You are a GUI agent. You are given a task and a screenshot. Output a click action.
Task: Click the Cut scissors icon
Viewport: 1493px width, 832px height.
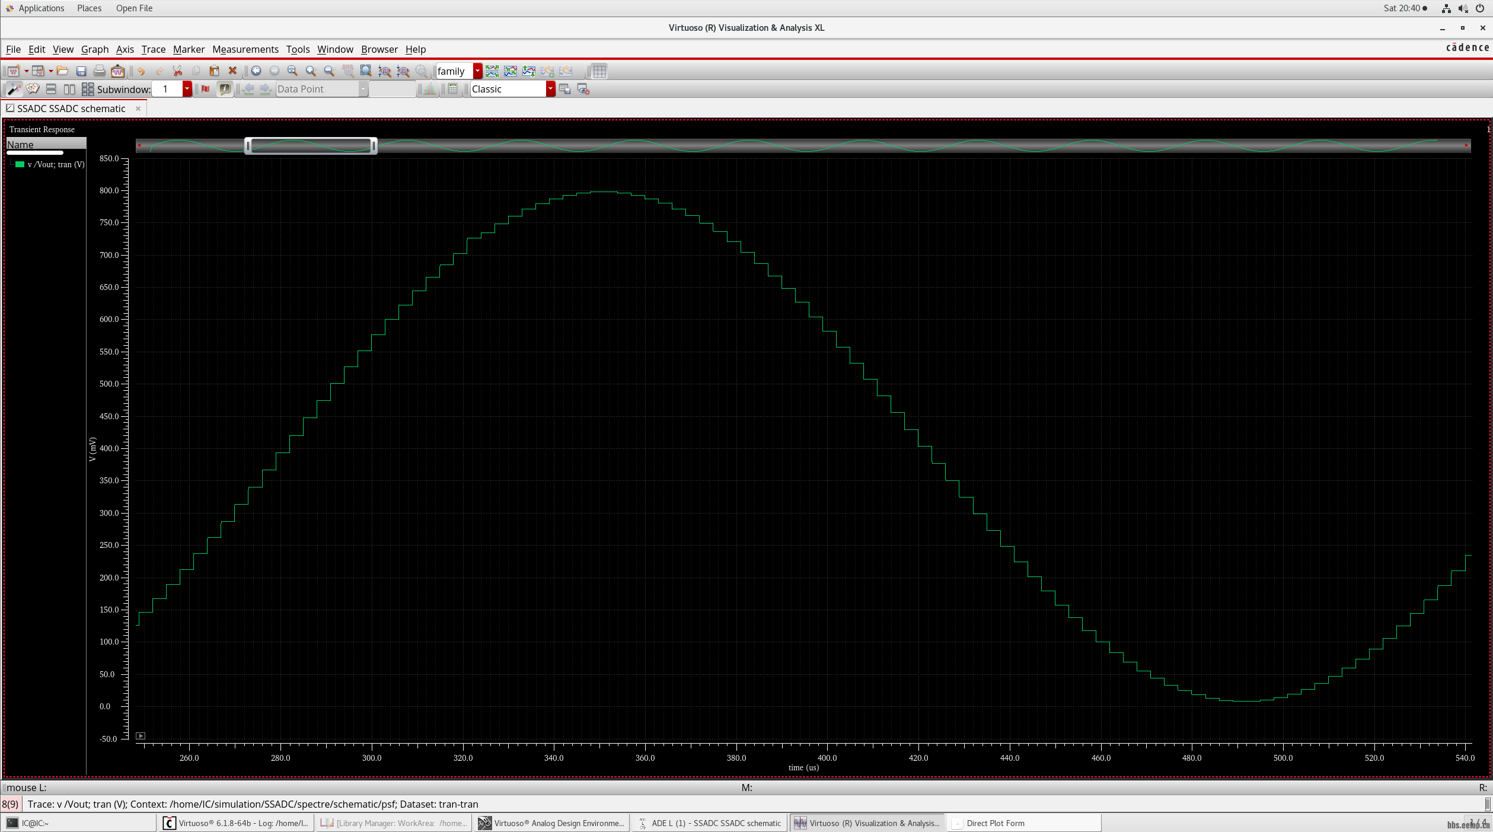177,71
